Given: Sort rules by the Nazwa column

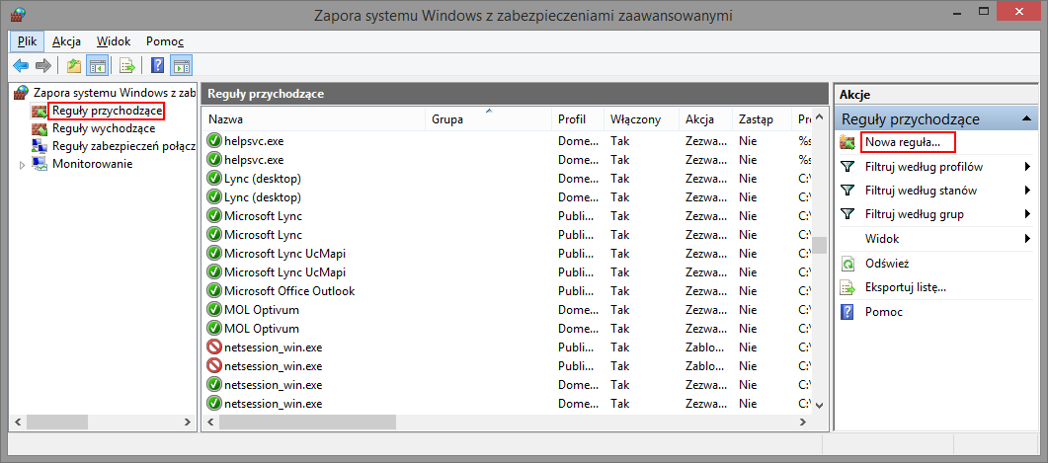Looking at the screenshot, I should coord(313,119).
